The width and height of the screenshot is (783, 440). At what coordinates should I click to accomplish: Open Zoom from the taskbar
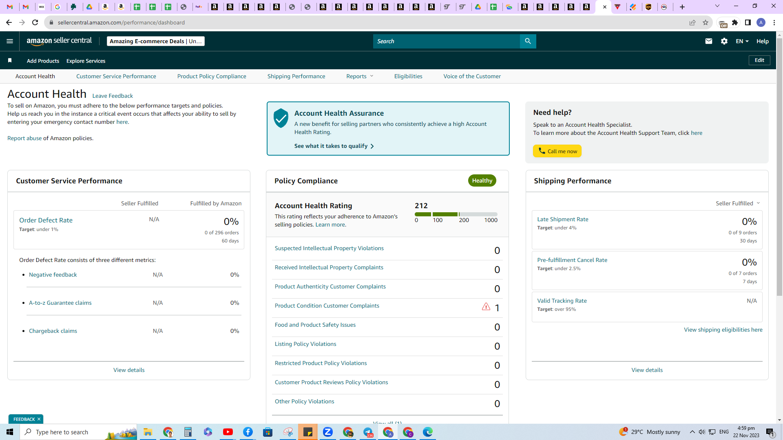pyautogui.click(x=328, y=432)
